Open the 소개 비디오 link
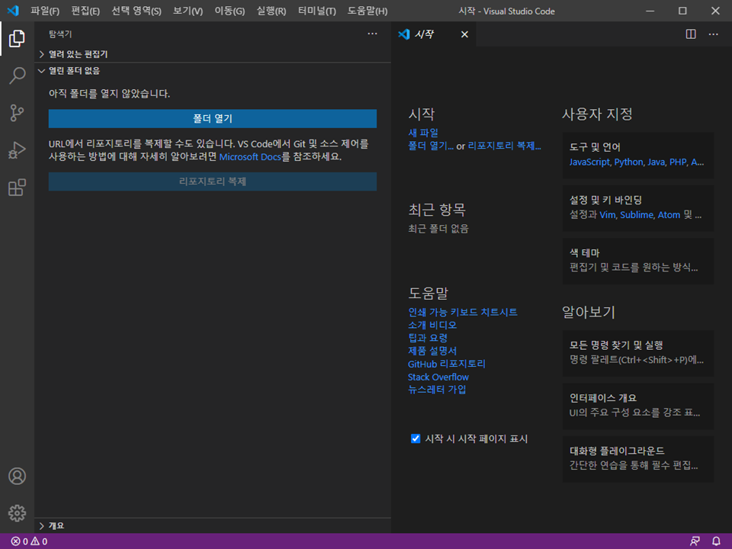This screenshot has height=549, width=732. pyautogui.click(x=432, y=325)
